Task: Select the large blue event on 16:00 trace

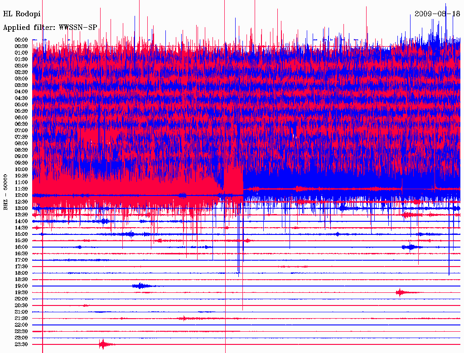Action: pos(411,247)
